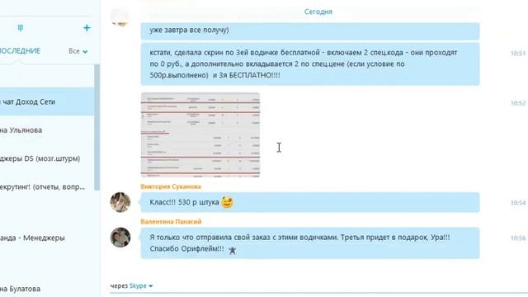Click the sender name Виктория Суханова
Screen dimensions: 528x297
tap(171, 186)
